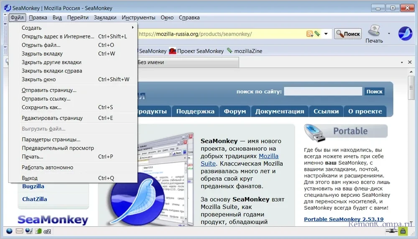Choose Открыть адрес в Интернете menu item

73,36
